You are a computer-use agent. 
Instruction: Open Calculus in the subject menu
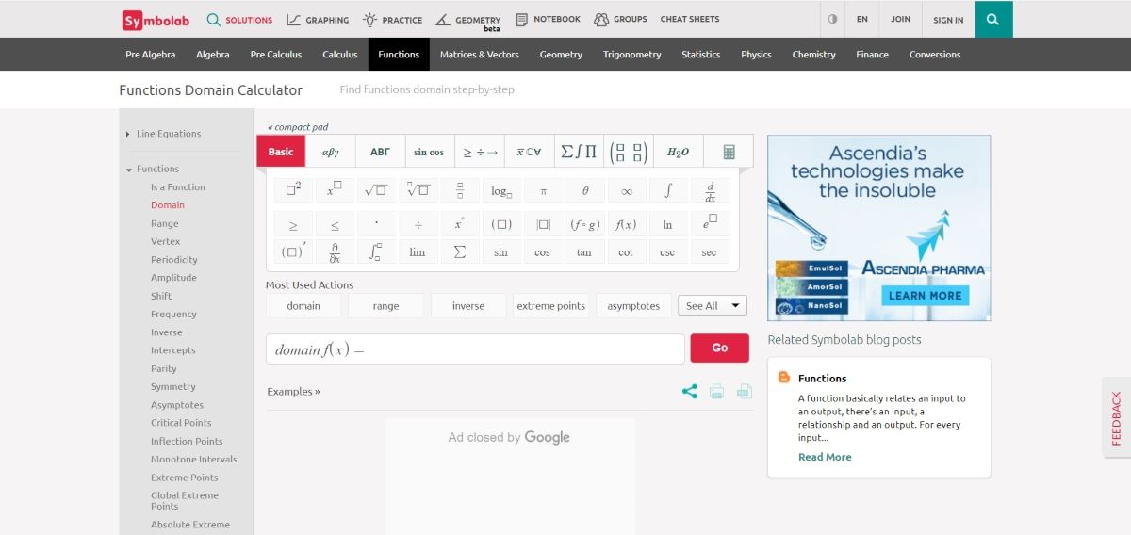[x=340, y=55]
